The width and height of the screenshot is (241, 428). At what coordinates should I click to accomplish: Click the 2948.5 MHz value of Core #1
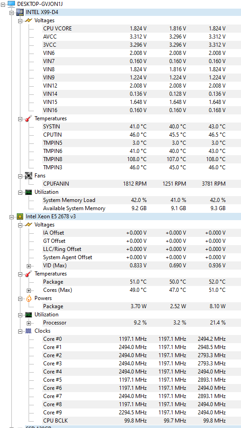point(212,348)
